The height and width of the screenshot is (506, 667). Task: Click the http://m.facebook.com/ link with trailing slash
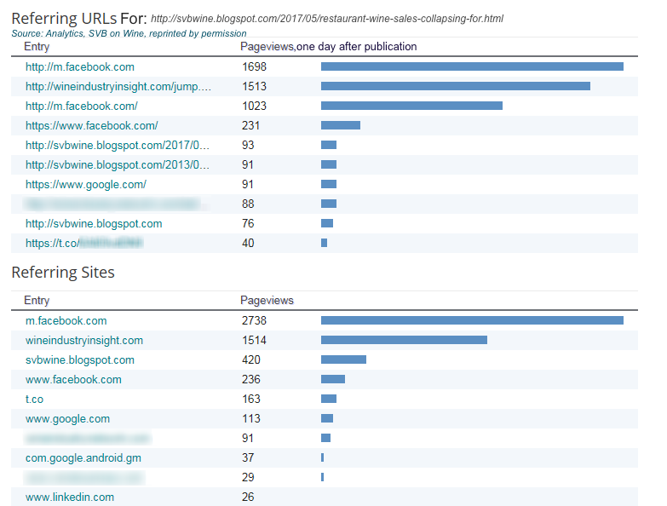(82, 106)
